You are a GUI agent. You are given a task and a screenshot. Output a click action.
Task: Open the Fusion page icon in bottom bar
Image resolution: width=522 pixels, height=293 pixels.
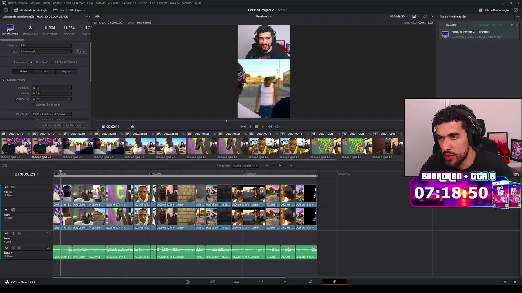[x=261, y=282]
